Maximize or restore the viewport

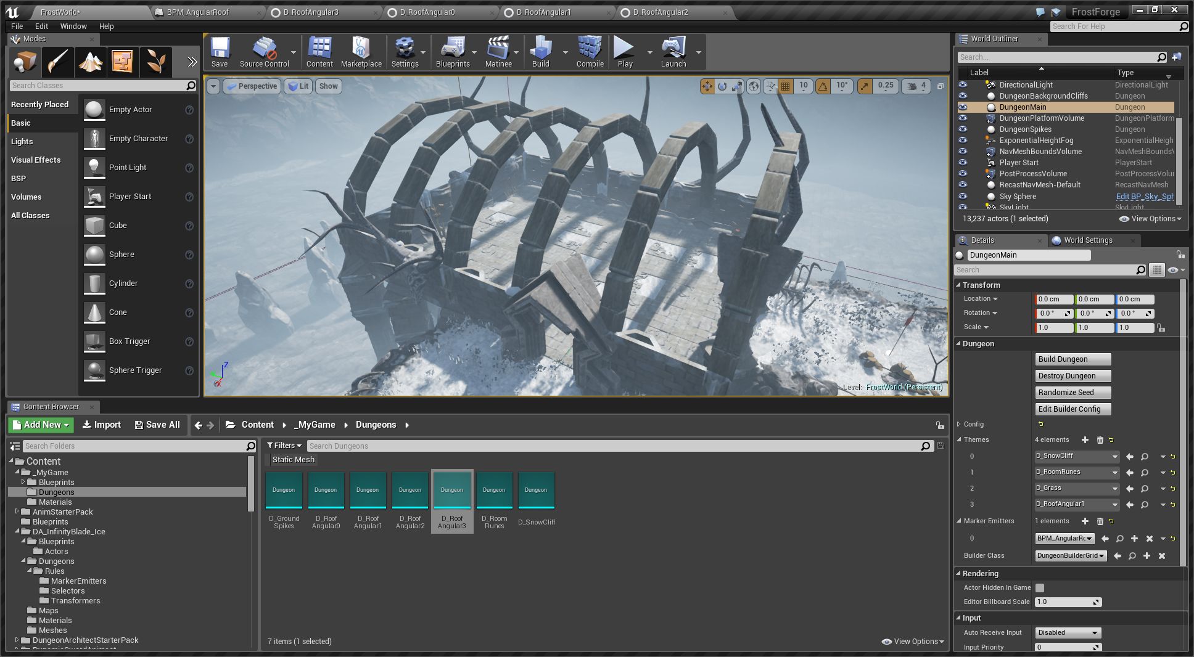pos(941,86)
